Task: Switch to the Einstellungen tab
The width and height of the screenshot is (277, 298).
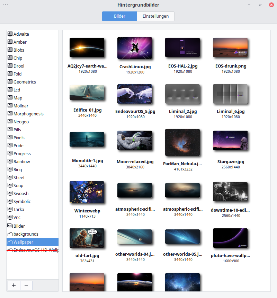Action: (155, 16)
